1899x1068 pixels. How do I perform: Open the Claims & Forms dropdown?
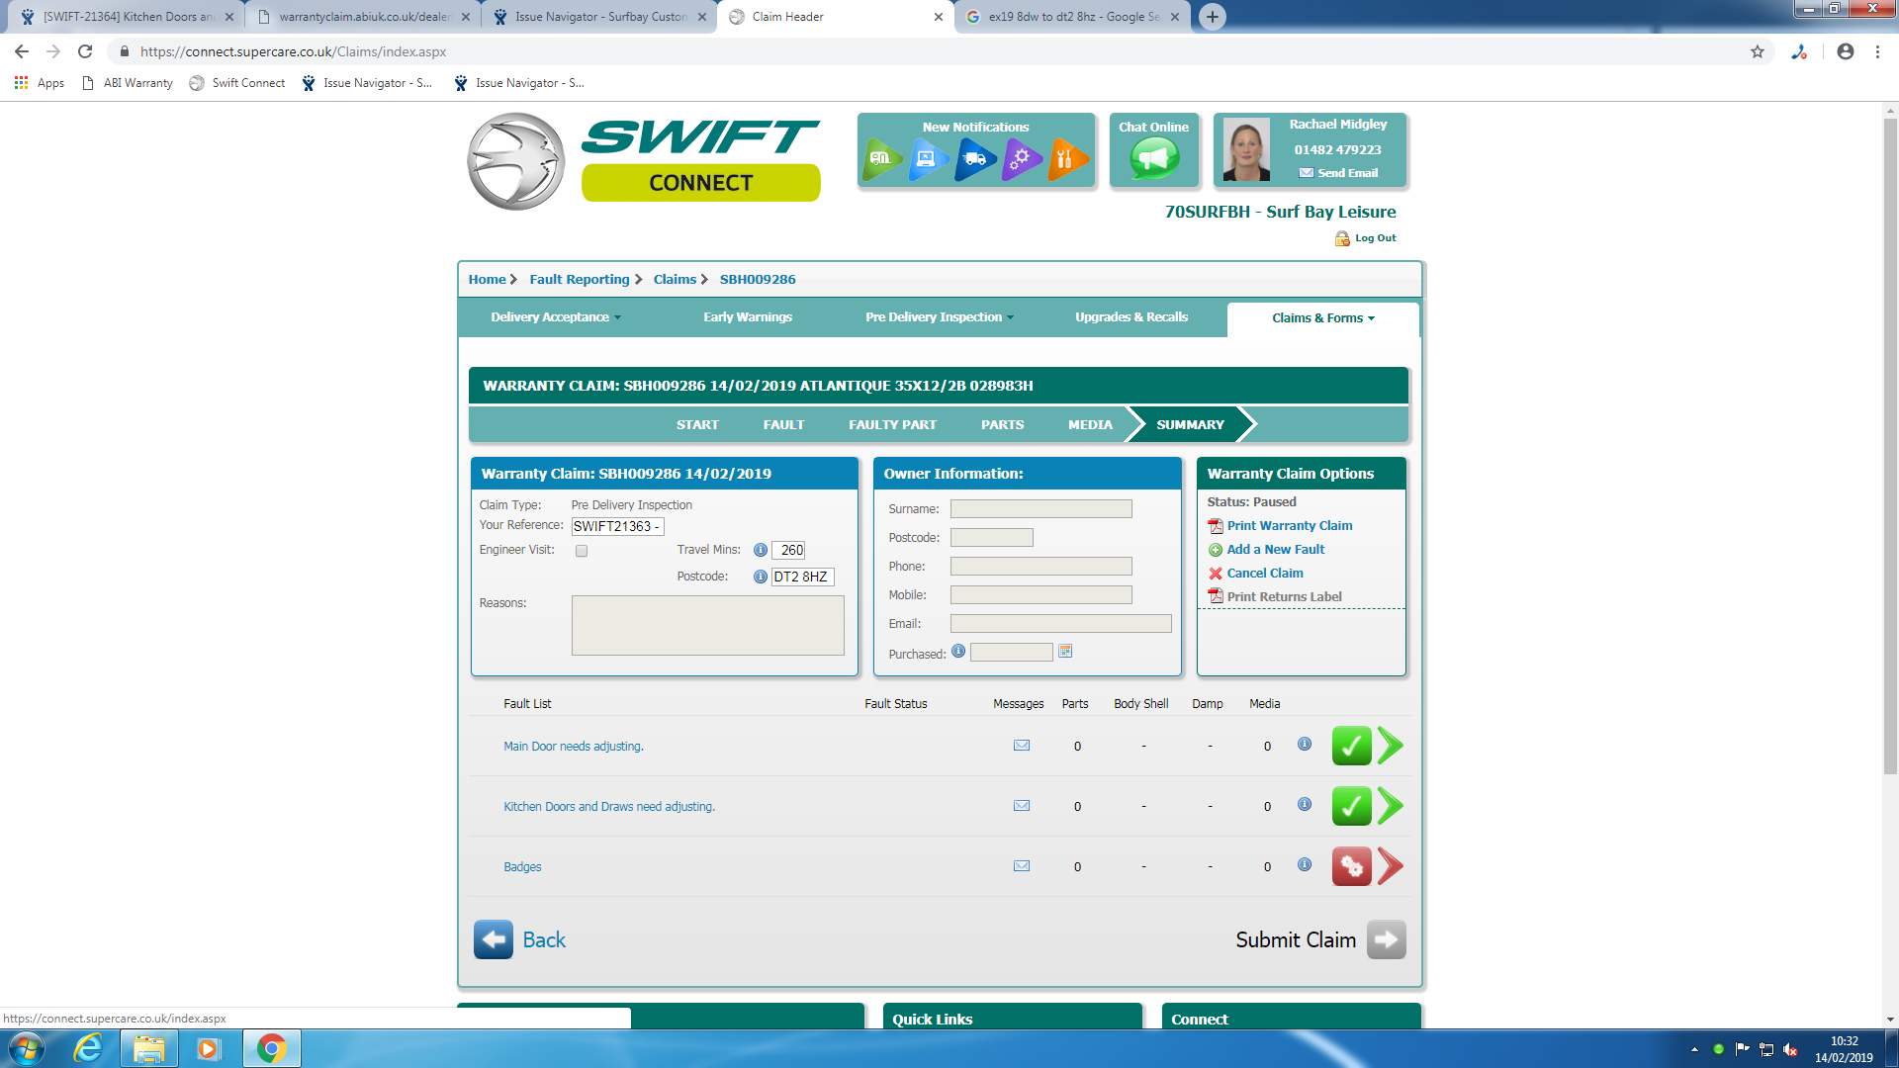click(1322, 318)
